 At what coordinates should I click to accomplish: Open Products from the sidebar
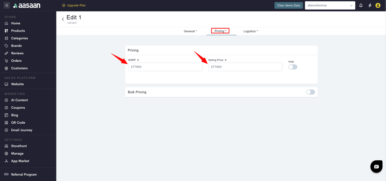point(18,31)
